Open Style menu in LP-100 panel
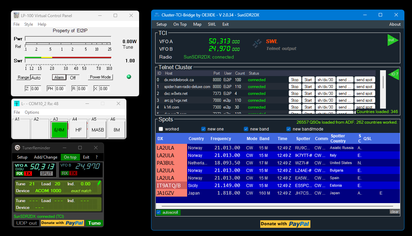The width and height of the screenshot is (412, 236). [x=29, y=24]
